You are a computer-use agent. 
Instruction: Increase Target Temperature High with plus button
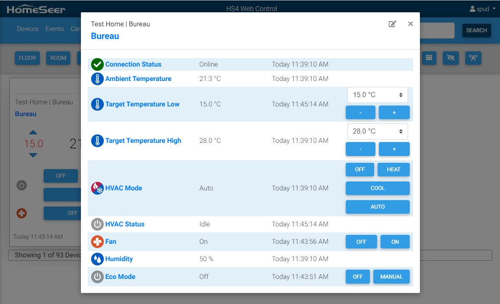[394, 149]
